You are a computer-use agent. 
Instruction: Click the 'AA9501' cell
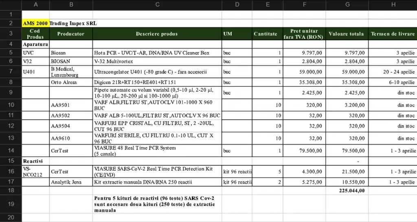(71, 105)
